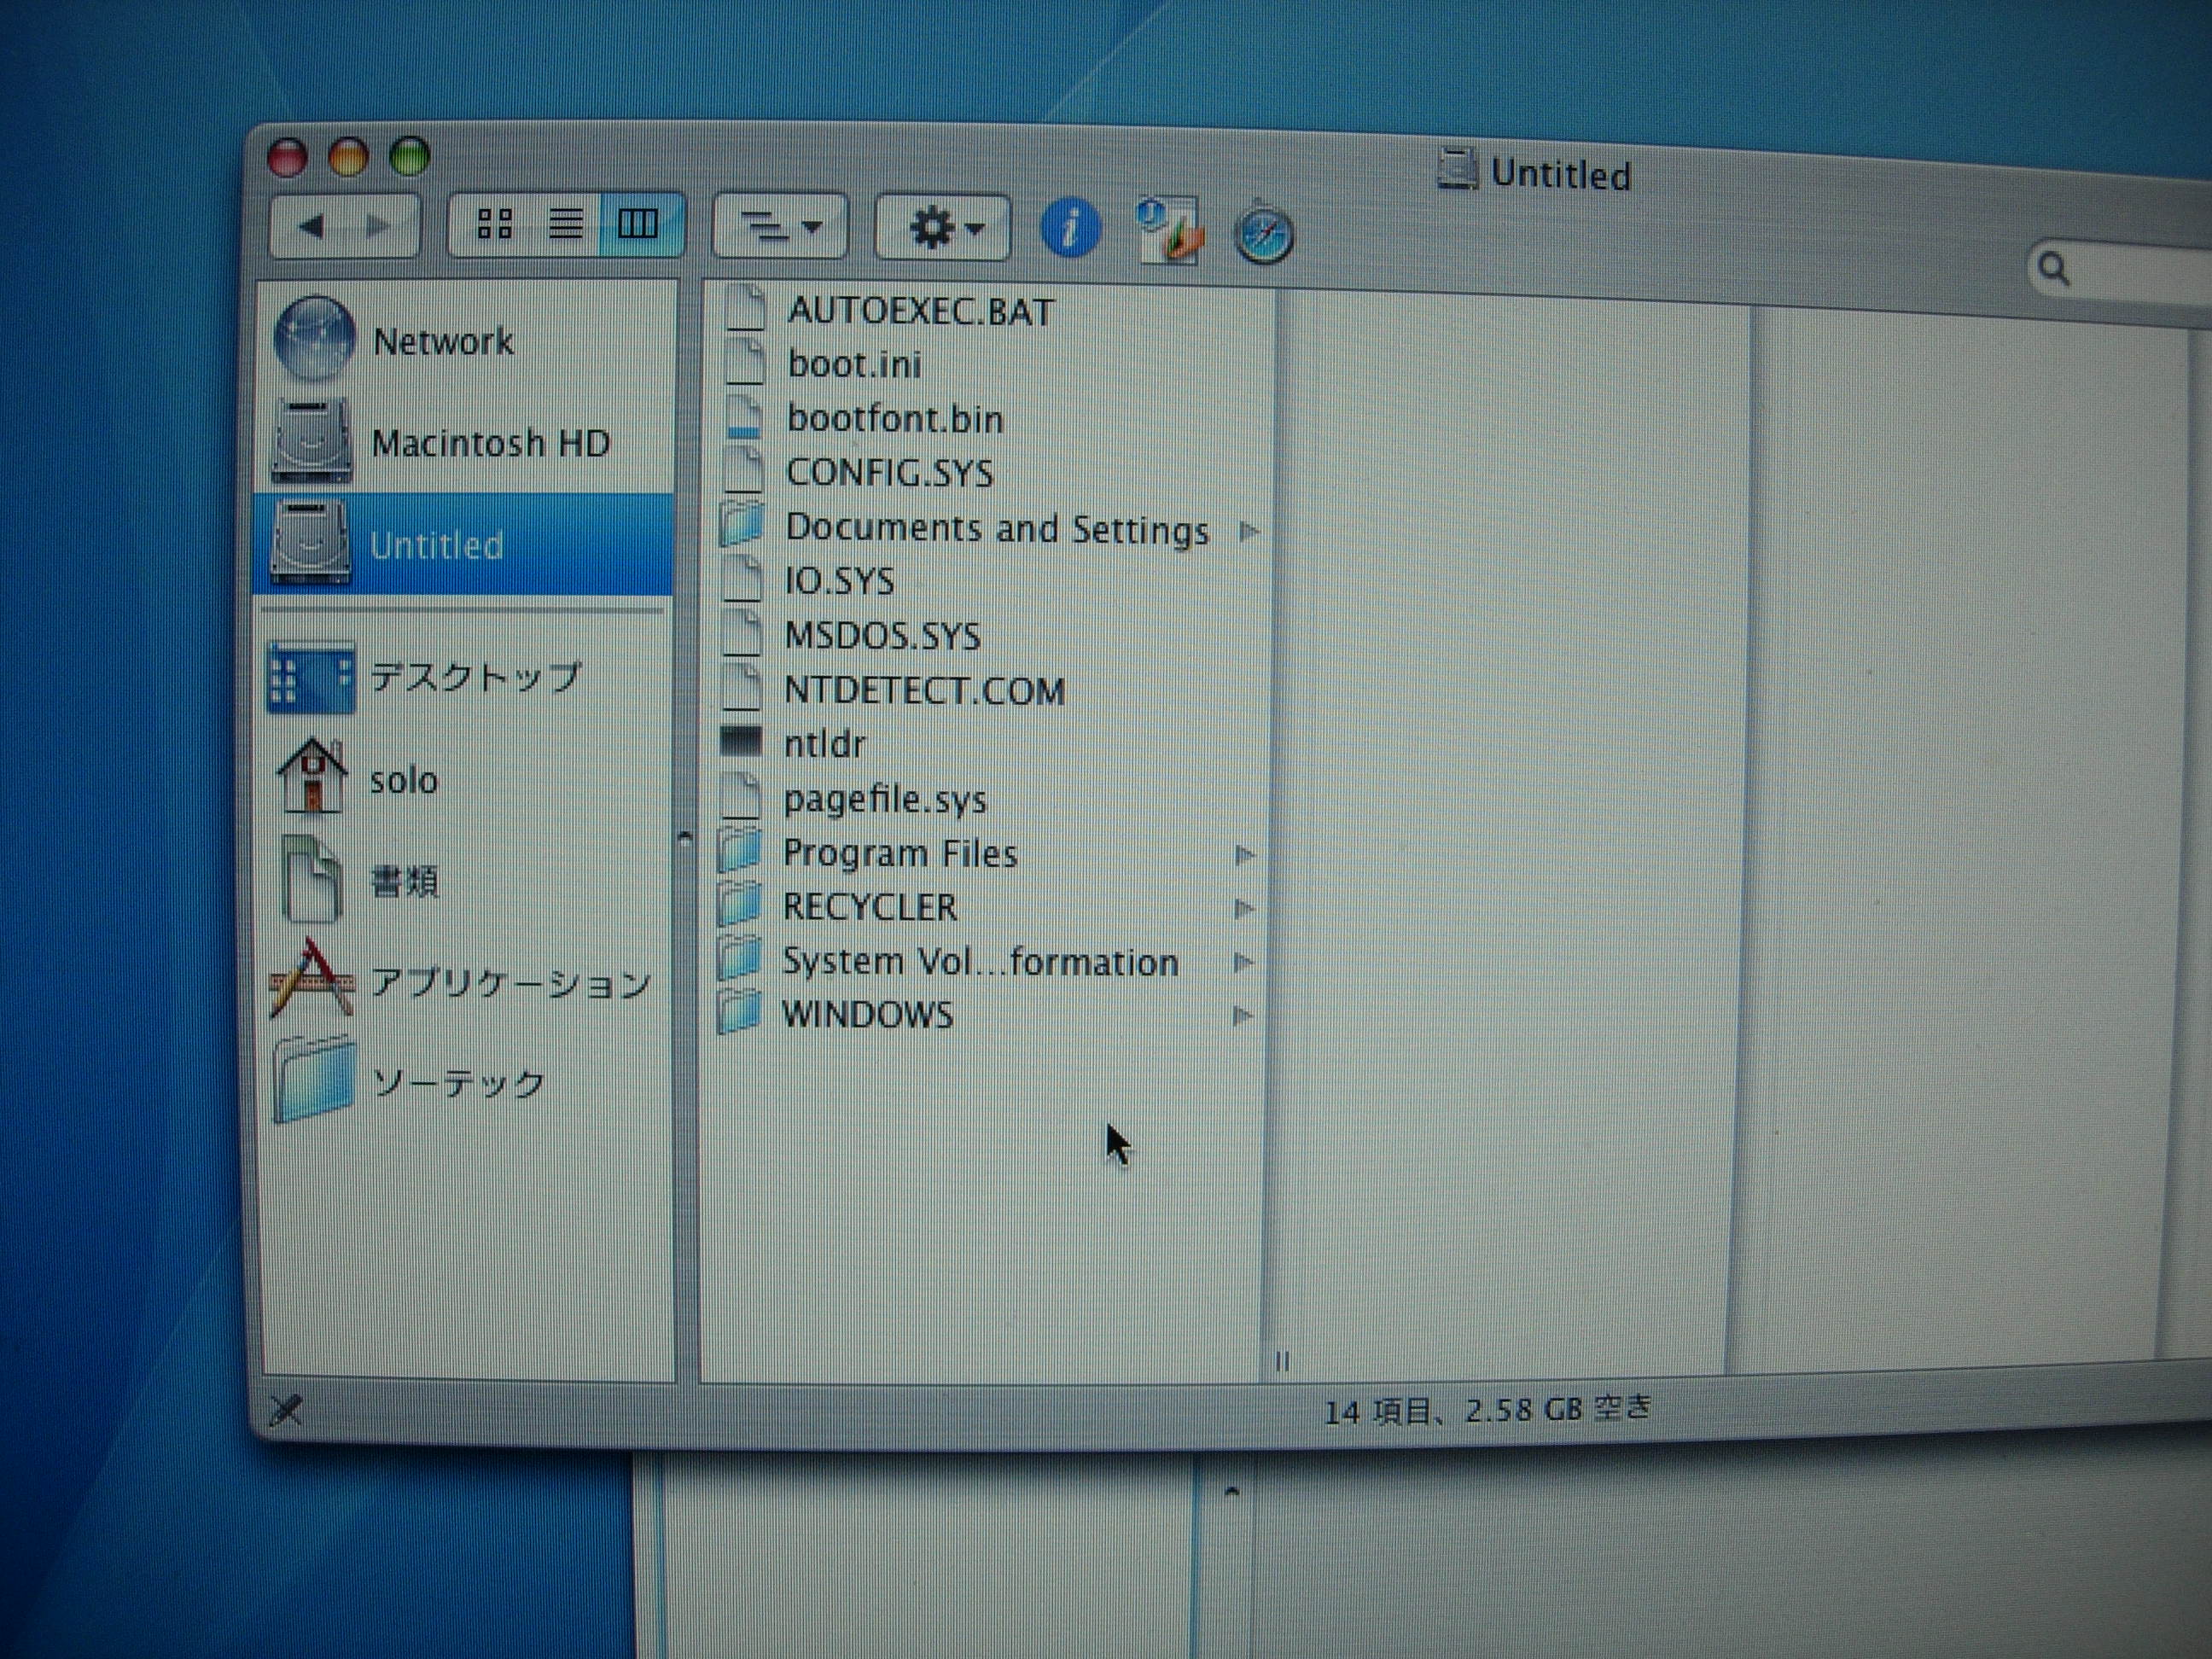
Task: Expand RECYCLER via its arrow
Action: click(1244, 908)
